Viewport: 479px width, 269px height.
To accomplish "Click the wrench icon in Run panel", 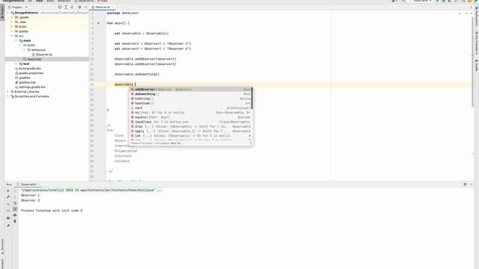I will pyautogui.click(x=8, y=197).
